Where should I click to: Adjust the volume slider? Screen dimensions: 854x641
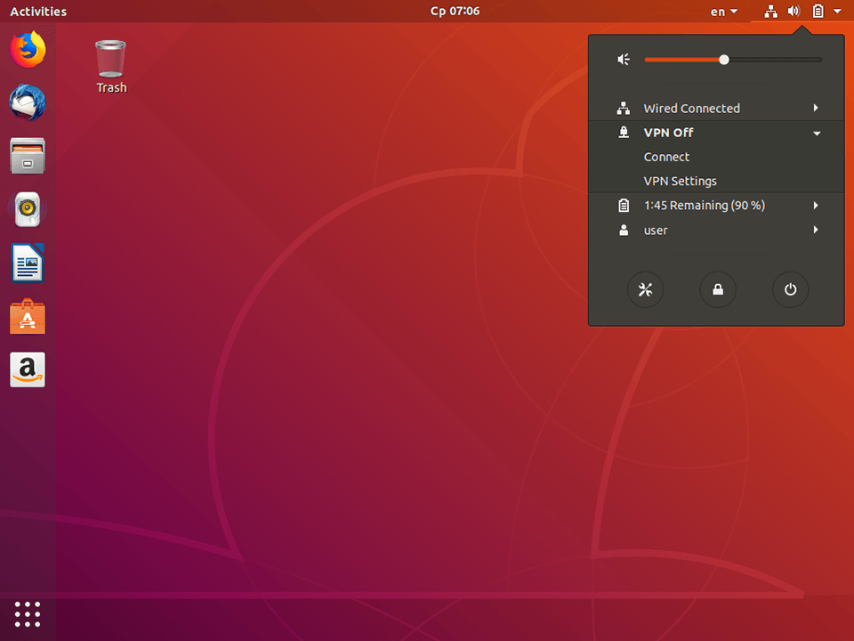click(x=723, y=60)
